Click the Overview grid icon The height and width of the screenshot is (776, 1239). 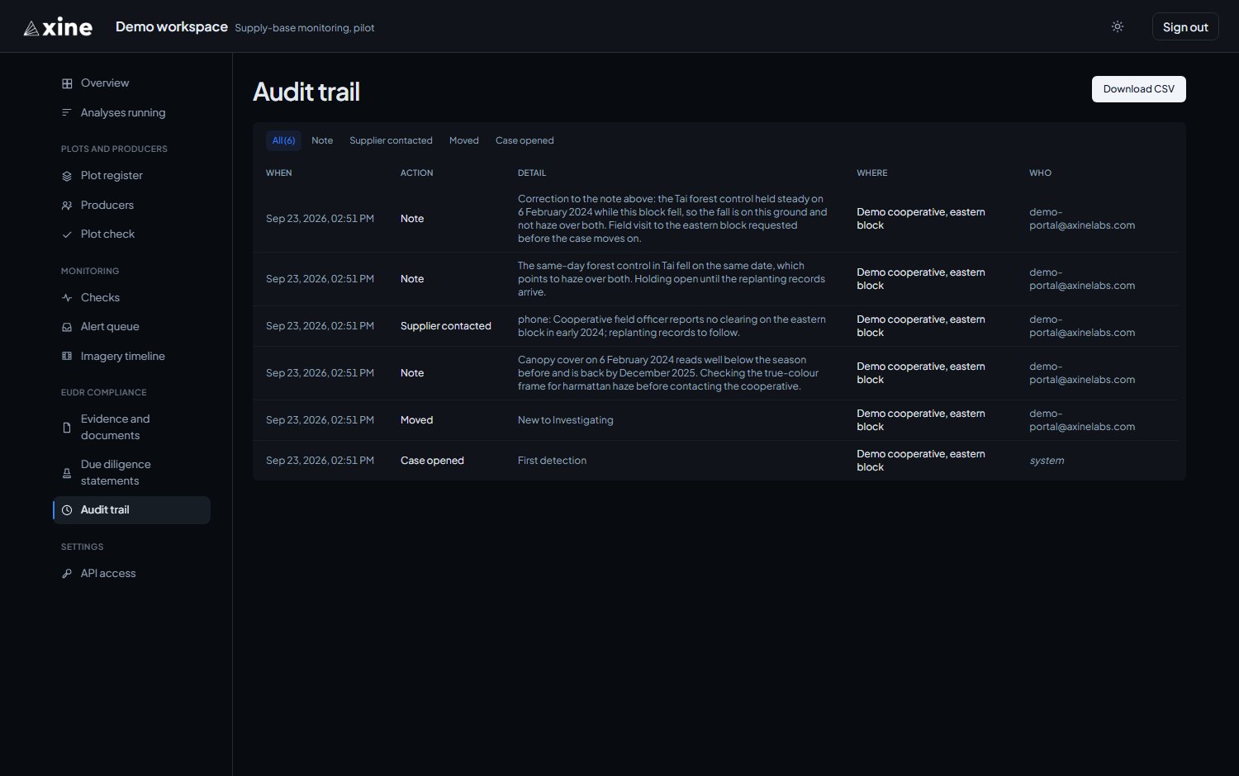click(67, 83)
